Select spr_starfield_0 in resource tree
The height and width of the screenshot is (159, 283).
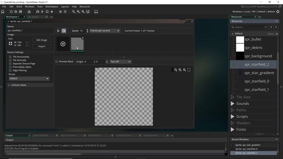coord(256,81)
